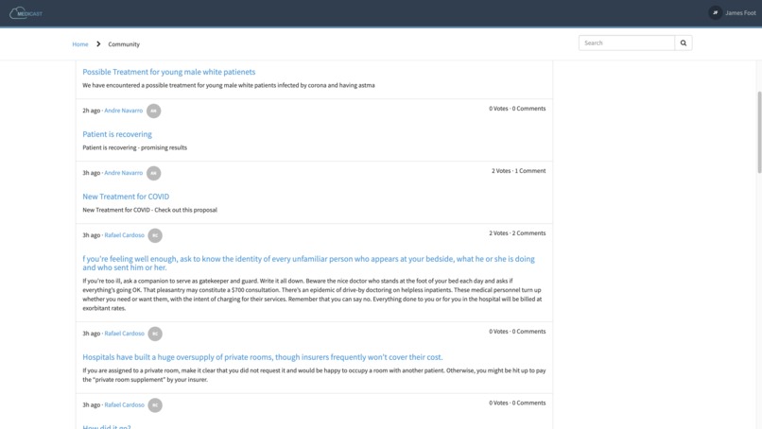Open James Foot user avatar
The image size is (762, 429).
tap(715, 13)
